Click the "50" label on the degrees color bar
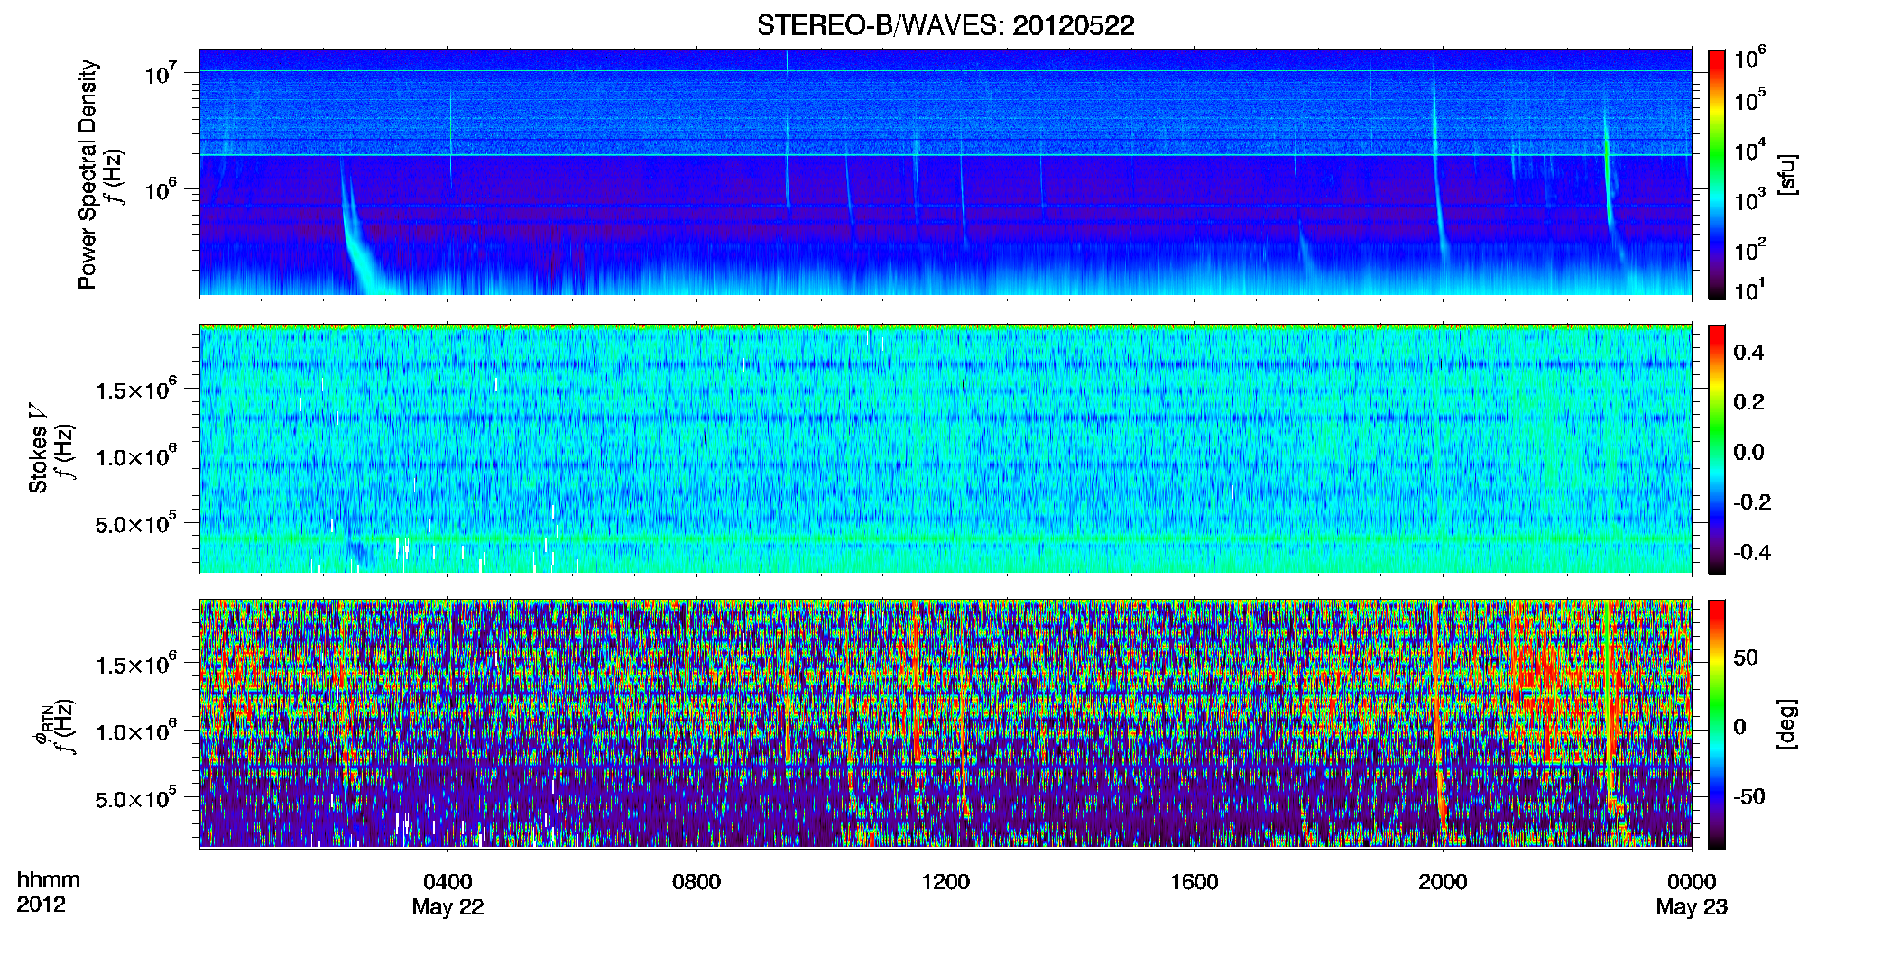Image resolution: width=1891 pixels, height=974 pixels. pos(1746,657)
